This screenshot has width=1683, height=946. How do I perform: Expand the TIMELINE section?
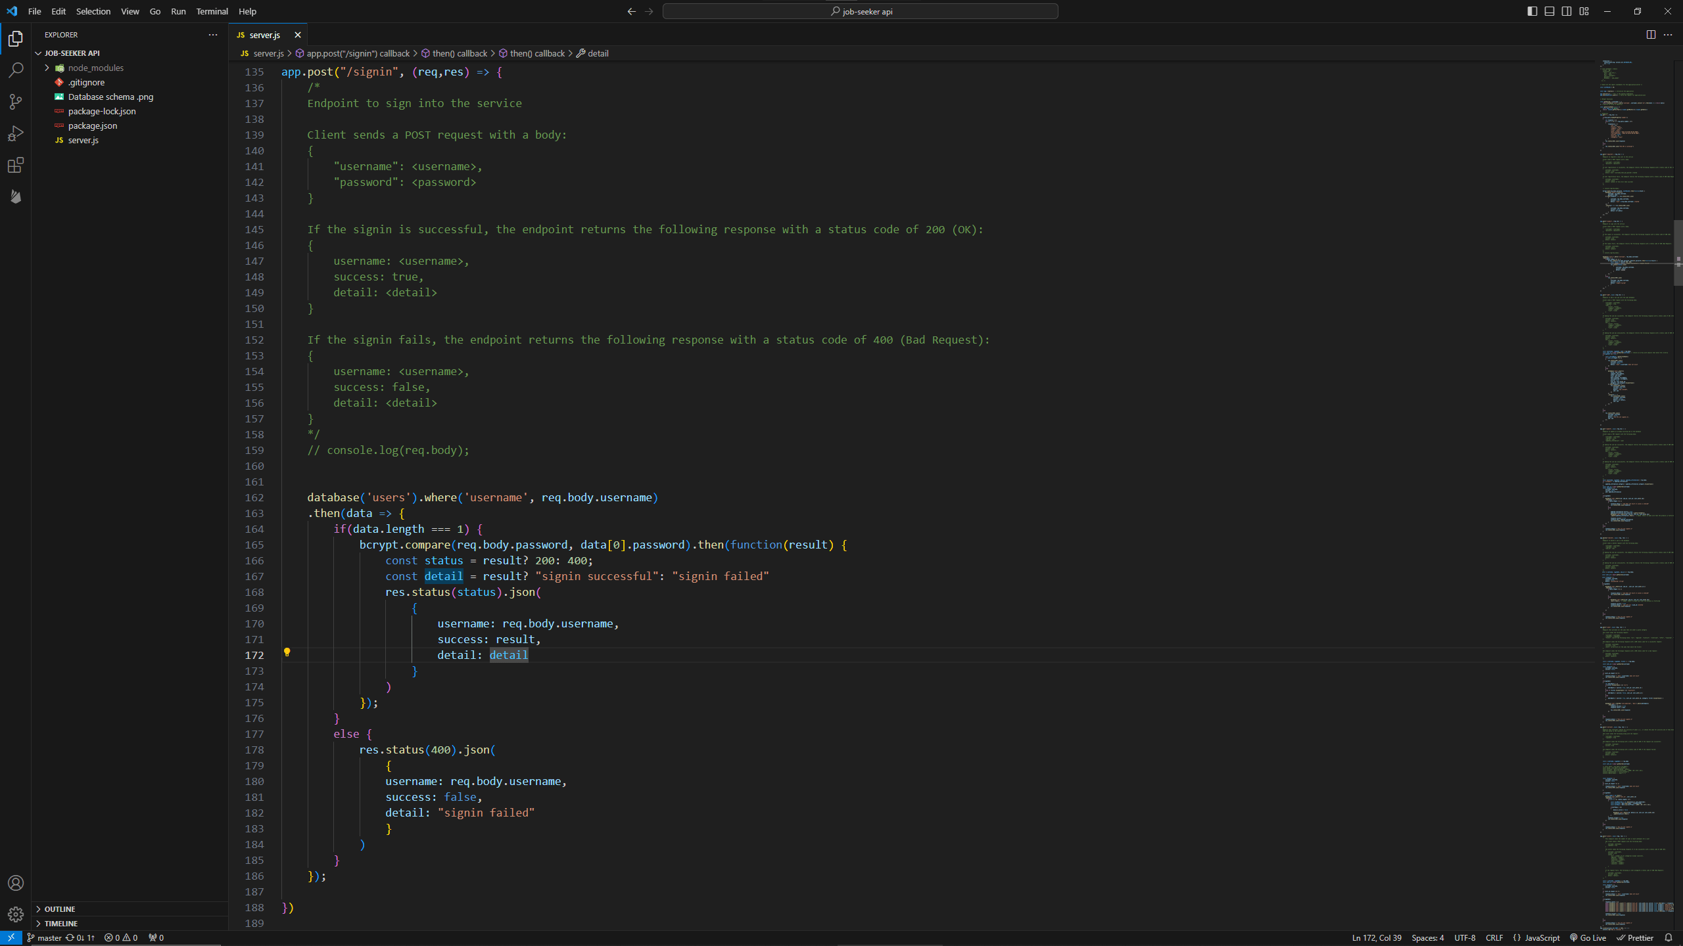[x=60, y=924]
